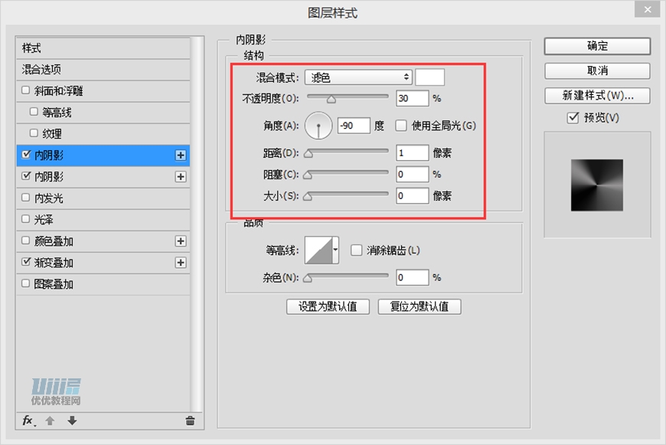Click the style preview thumbnail

[x=597, y=185]
